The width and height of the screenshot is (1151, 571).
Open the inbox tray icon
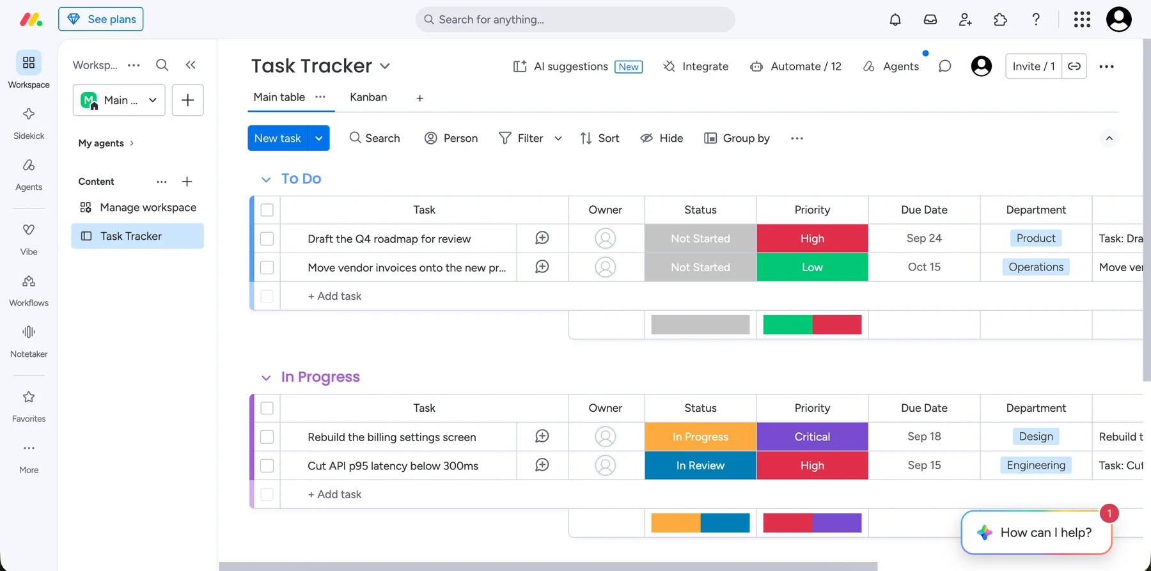930,19
